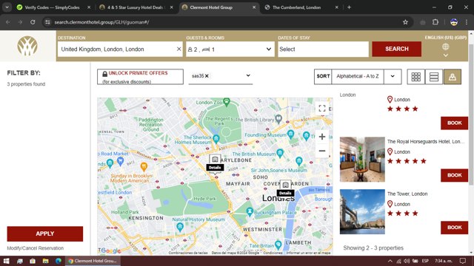The width and height of the screenshot is (474, 266).
Task: Clear the destination field with X
Action: (x=179, y=49)
